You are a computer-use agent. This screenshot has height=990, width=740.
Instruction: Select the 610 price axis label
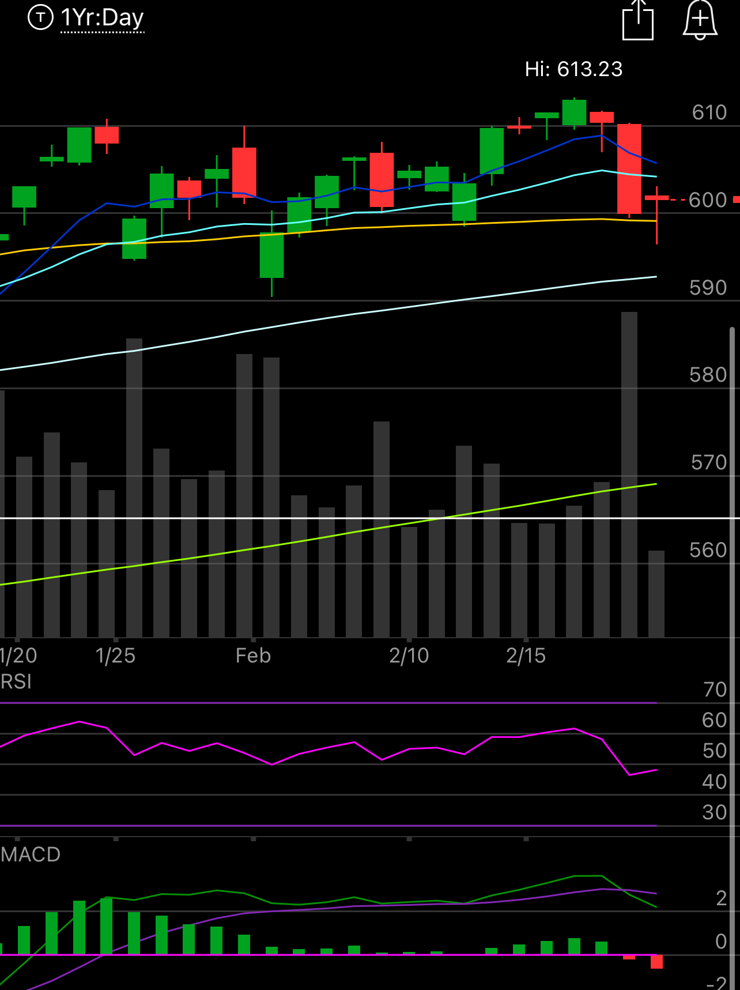tap(709, 112)
